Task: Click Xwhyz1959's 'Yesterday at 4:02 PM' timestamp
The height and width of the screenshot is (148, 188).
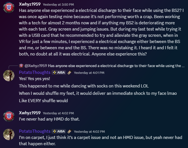Action: pyautogui.click(x=58, y=113)
